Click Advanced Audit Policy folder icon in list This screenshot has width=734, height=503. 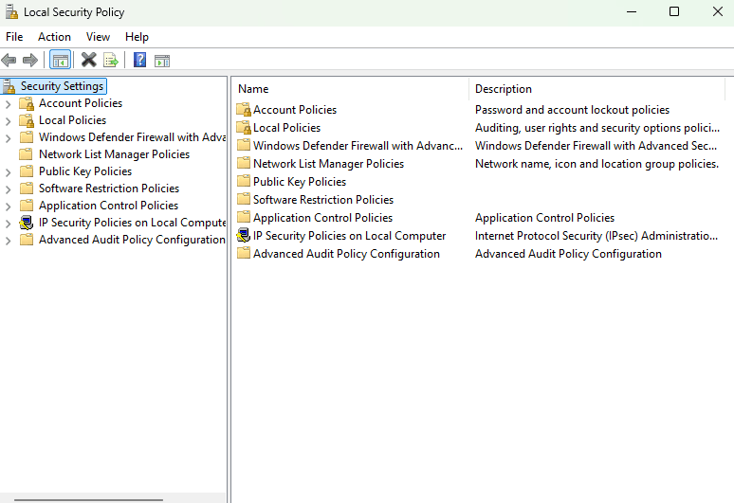click(244, 253)
